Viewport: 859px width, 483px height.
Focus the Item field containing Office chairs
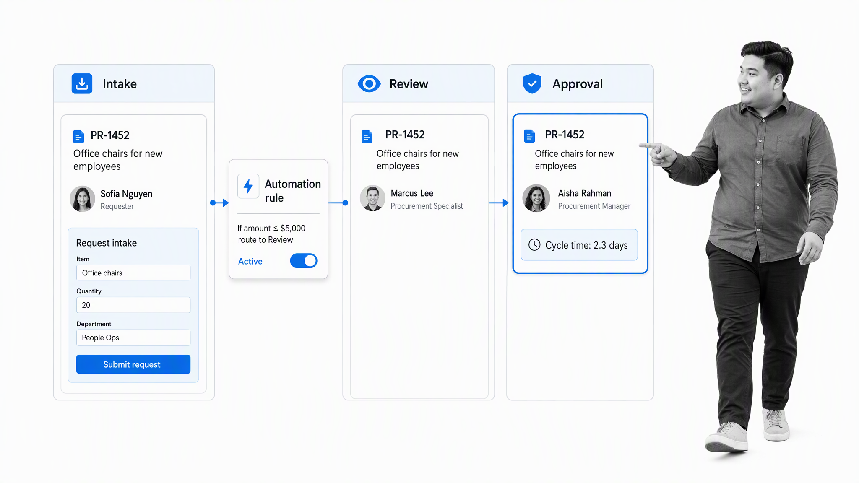tap(133, 273)
